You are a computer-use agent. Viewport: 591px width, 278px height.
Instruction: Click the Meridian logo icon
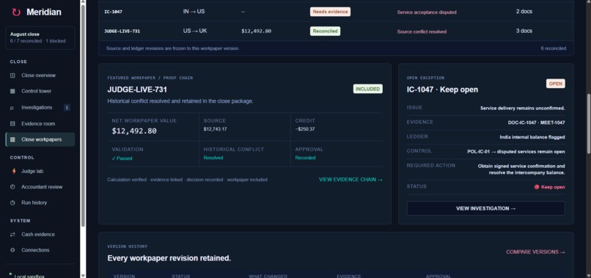(x=16, y=12)
